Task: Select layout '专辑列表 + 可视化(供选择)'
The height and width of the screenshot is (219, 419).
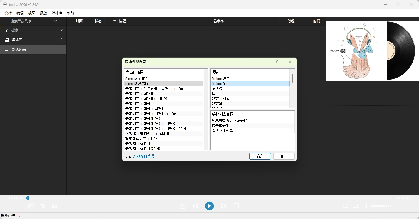Action: point(164,99)
